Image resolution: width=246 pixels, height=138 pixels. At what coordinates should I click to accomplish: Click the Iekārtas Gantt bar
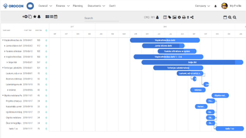(x=198, y=90)
